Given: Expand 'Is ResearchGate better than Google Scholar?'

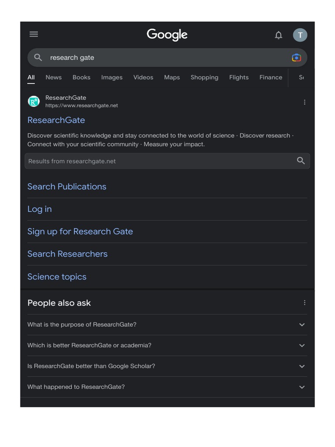Looking at the screenshot, I should coord(167,366).
